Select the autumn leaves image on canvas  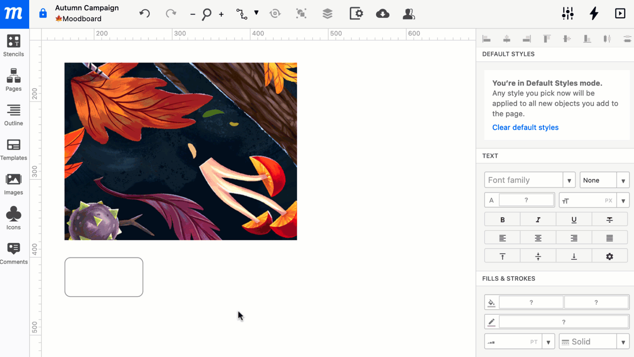tap(181, 151)
